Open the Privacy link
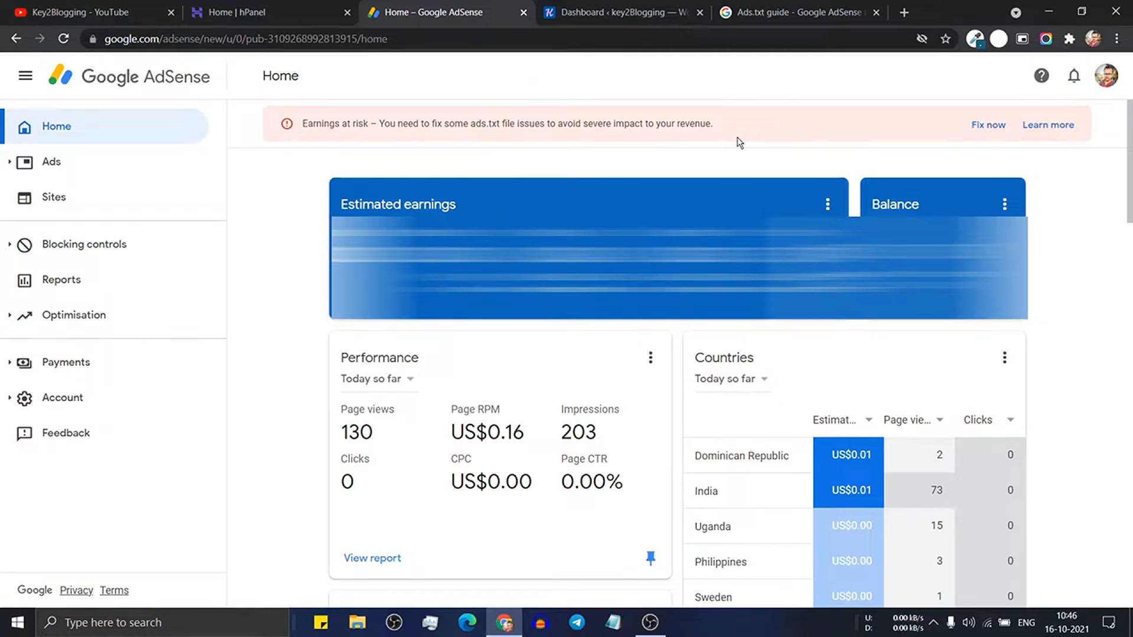Viewport: 1133px width, 637px height. pyautogui.click(x=76, y=590)
